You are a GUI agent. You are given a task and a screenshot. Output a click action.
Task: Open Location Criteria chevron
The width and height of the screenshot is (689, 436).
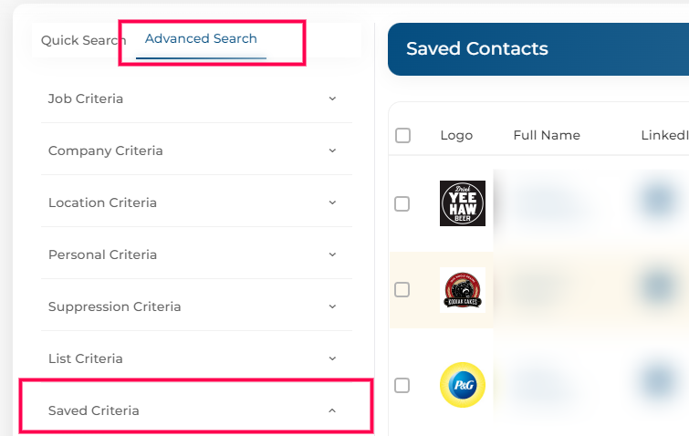(x=332, y=202)
